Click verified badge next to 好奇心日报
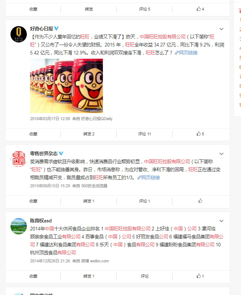This screenshot has height=295, width=241. (56, 29)
